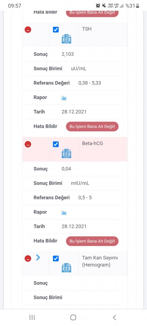This screenshot has width=147, height=326.
Task: Tap the Android home button
Action: (73, 317)
